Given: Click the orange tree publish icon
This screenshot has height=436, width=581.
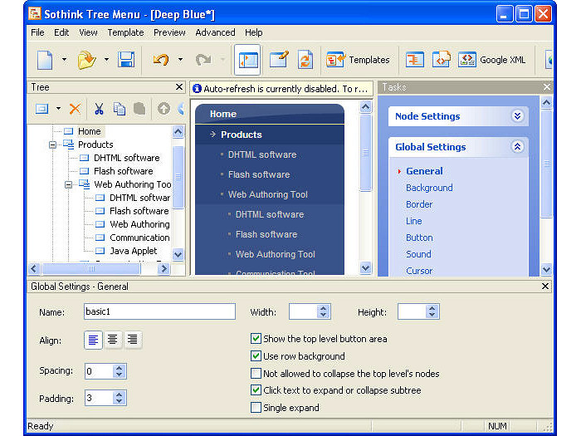Looking at the screenshot, I should click(x=414, y=60).
